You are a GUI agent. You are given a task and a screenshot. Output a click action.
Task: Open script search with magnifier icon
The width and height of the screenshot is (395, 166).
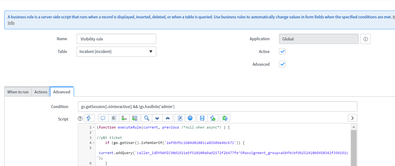tap(147, 118)
